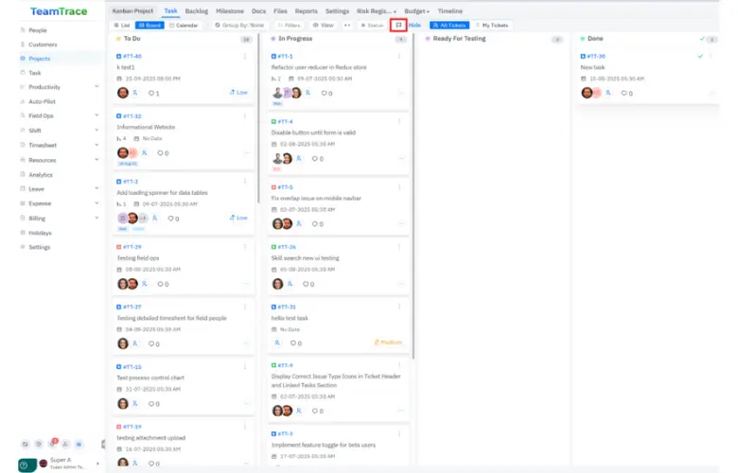Click the Filters button
The image size is (738, 473).
pos(290,25)
